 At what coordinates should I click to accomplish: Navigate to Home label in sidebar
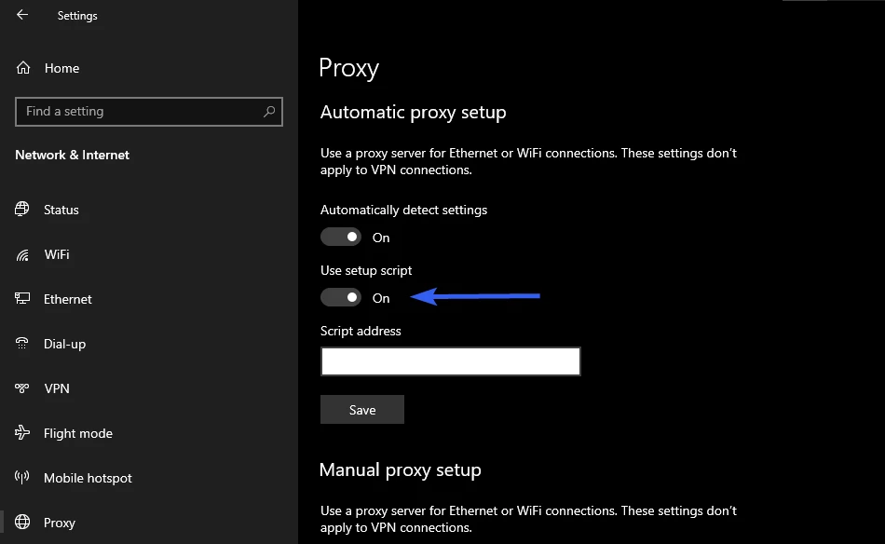(x=61, y=68)
